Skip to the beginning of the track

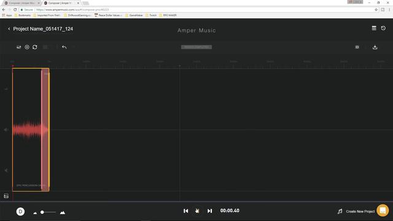point(185,211)
